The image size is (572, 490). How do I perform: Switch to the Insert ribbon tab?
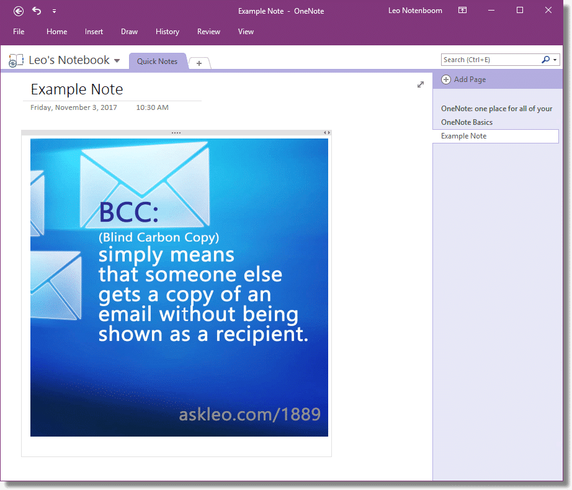coord(94,32)
